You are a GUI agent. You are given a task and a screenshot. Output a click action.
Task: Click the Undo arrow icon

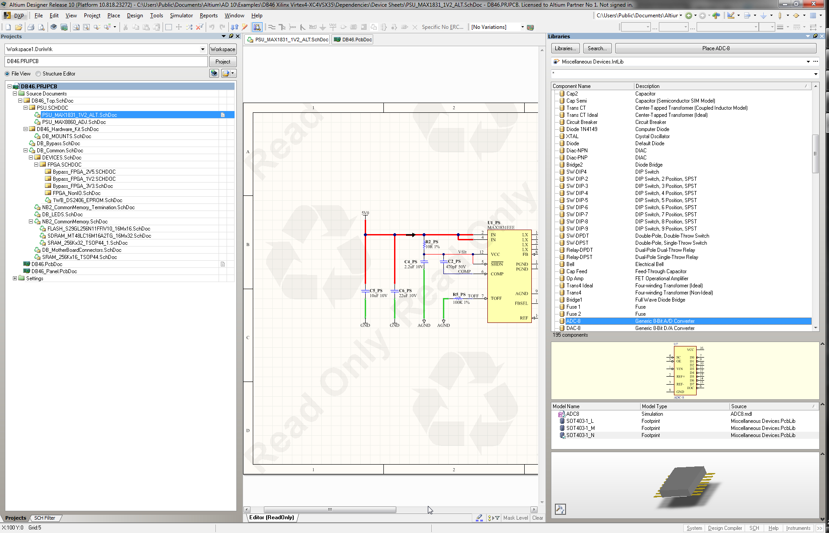coord(212,27)
